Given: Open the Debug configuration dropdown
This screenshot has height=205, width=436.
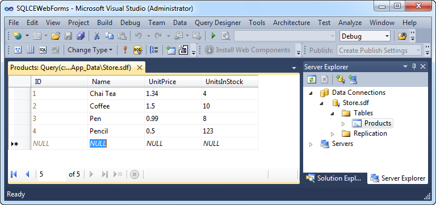Looking at the screenshot, I should 365,36.
